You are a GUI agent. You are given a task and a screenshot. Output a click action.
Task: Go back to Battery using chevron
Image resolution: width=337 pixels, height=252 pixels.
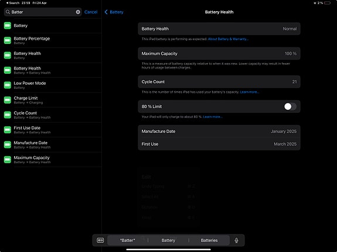click(x=106, y=12)
